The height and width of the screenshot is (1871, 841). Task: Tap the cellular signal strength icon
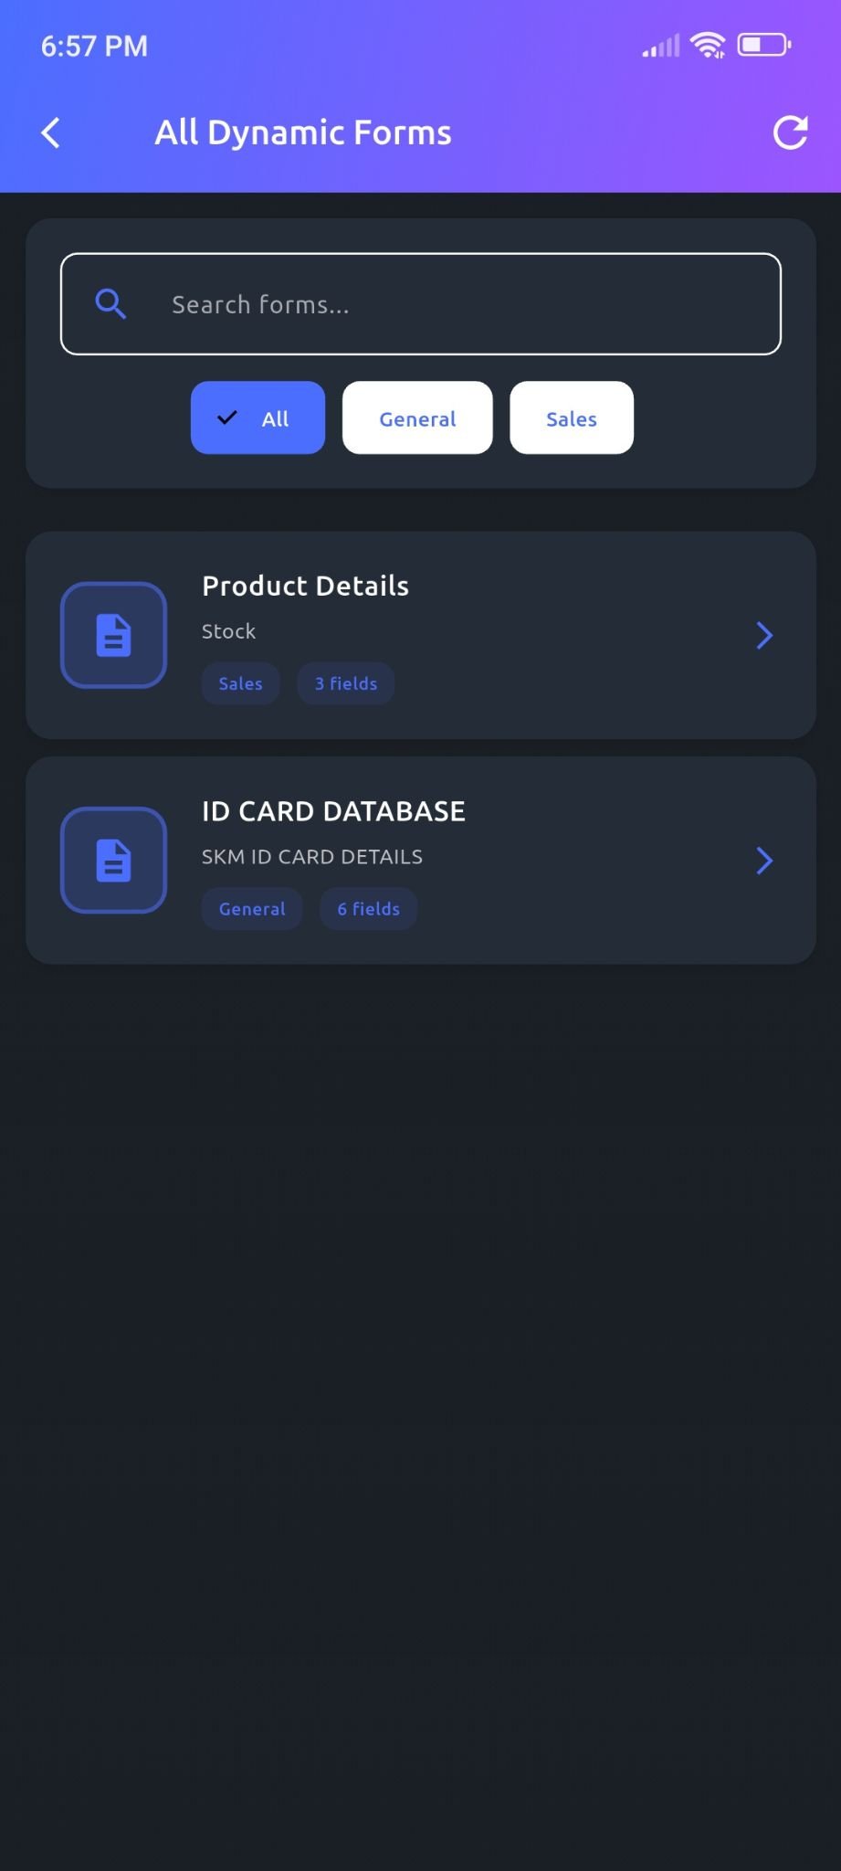[661, 46]
